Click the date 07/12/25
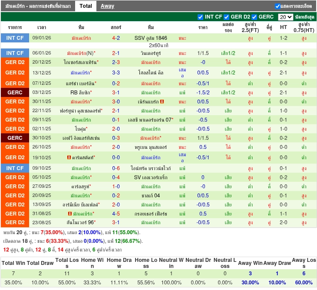The width and height of the screenshot is (317, 290). point(42,83)
